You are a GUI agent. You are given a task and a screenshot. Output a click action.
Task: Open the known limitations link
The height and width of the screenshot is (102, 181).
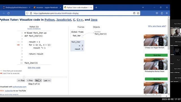point(34,29)
